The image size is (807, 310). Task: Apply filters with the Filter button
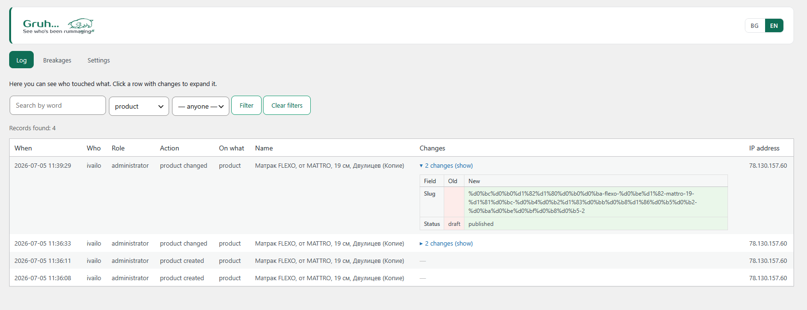[x=246, y=105]
